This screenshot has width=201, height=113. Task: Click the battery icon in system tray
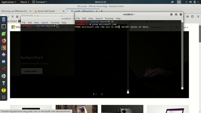(x=195, y=2)
